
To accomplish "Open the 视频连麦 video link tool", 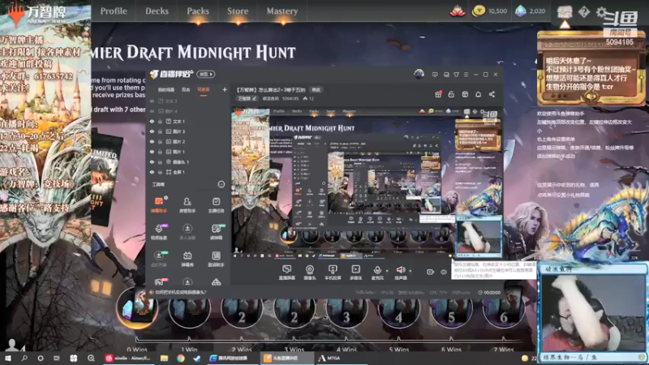I will pos(158,232).
